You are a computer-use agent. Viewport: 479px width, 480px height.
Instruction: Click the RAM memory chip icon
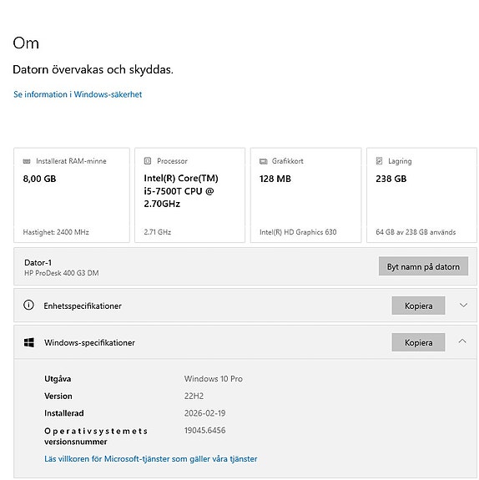point(27,161)
